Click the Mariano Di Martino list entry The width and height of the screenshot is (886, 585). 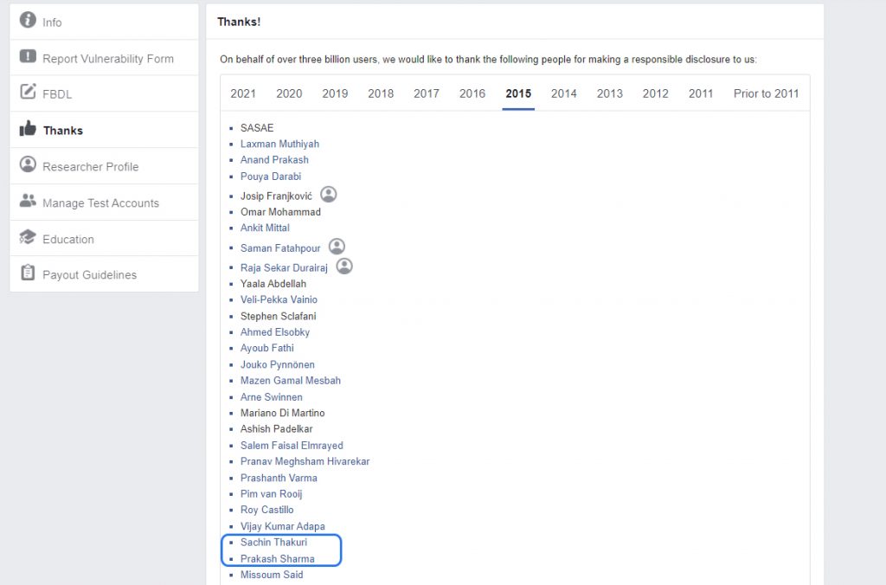tap(283, 413)
